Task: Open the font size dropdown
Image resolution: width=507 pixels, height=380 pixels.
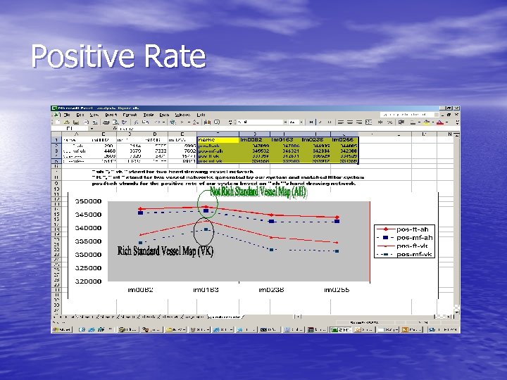Action: point(301,122)
